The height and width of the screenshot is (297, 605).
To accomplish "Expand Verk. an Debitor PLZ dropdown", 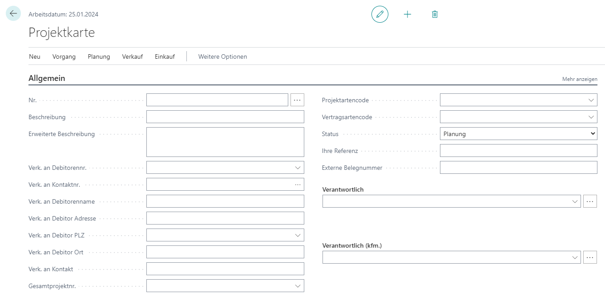I will point(298,235).
